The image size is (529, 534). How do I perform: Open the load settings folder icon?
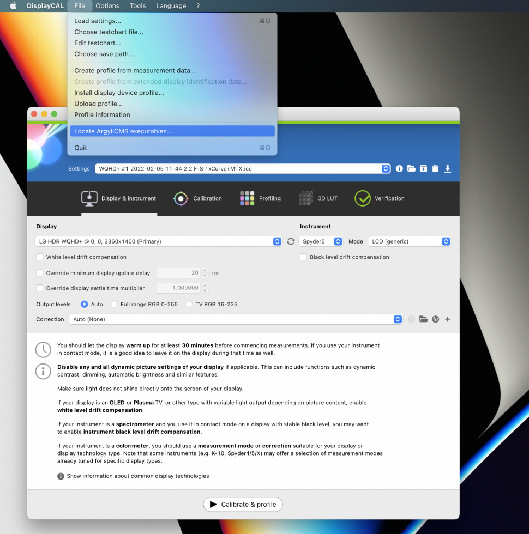(411, 168)
